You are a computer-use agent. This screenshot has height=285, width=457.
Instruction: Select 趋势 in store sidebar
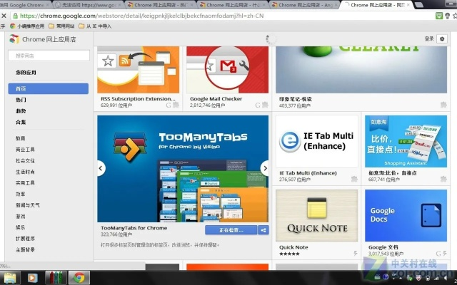tap(21, 111)
